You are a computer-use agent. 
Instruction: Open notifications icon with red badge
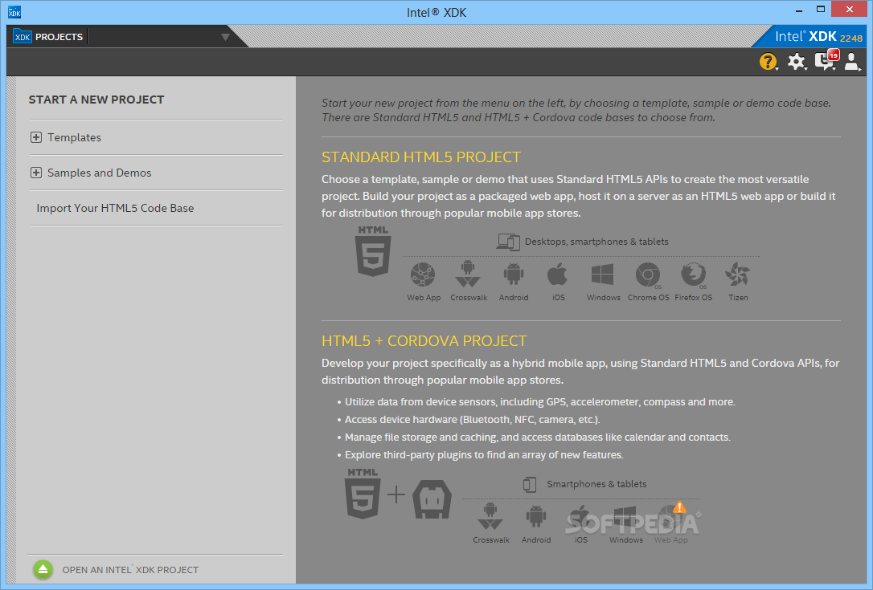[x=826, y=60]
